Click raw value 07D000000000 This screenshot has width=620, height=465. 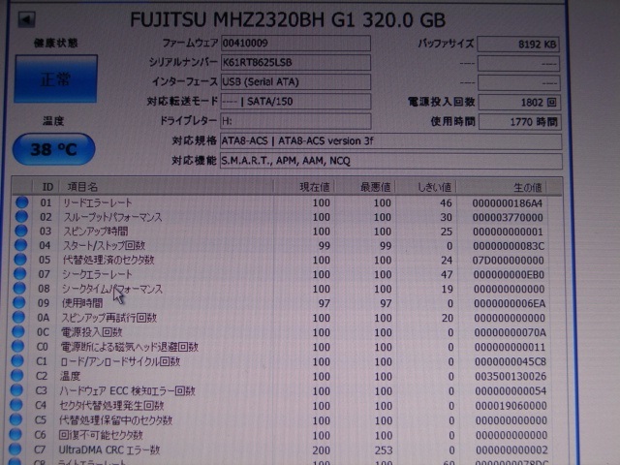[508, 261]
